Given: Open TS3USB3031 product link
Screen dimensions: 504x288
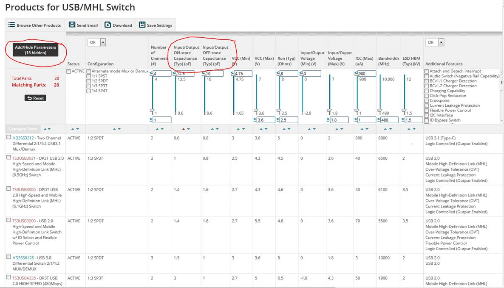Looking at the screenshot, I should (x=24, y=158).
